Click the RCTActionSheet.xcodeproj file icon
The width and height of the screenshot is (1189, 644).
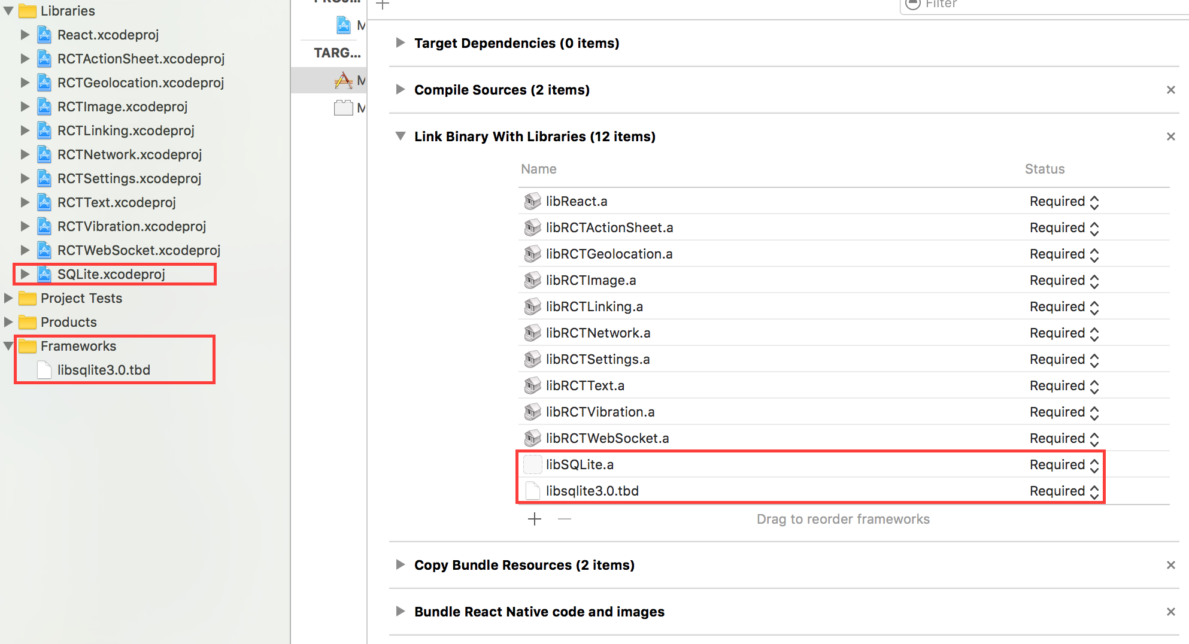[x=44, y=59]
